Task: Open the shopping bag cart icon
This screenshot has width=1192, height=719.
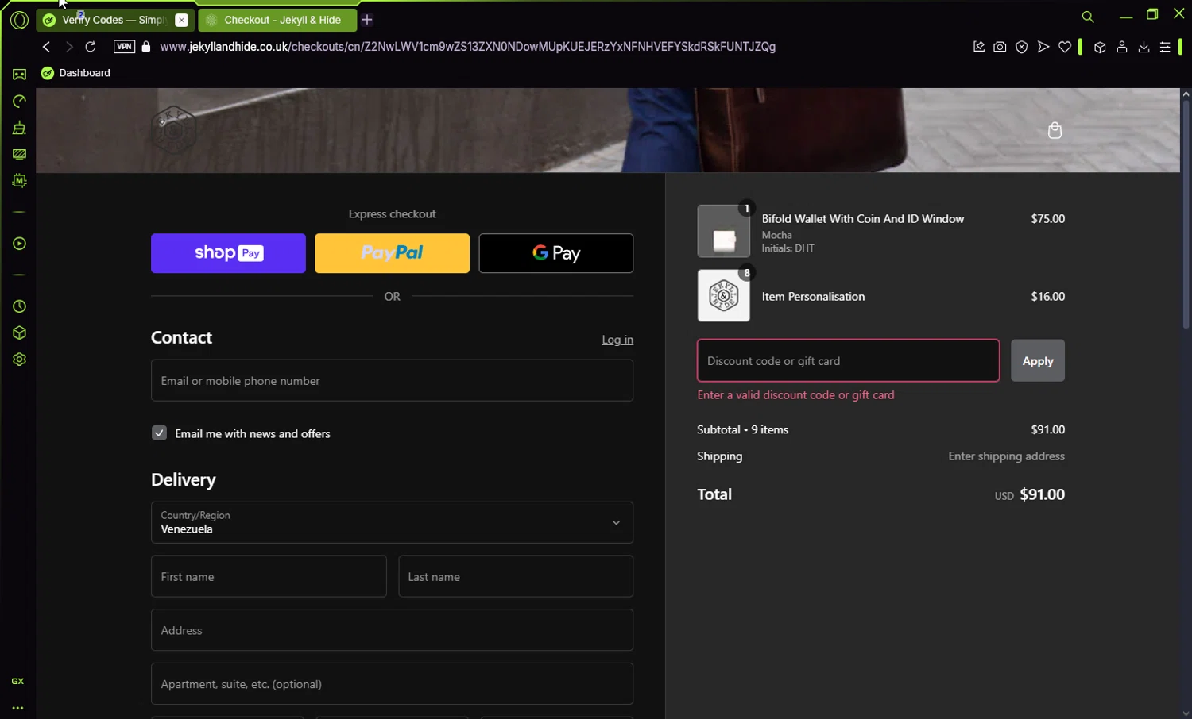Action: tap(1055, 130)
